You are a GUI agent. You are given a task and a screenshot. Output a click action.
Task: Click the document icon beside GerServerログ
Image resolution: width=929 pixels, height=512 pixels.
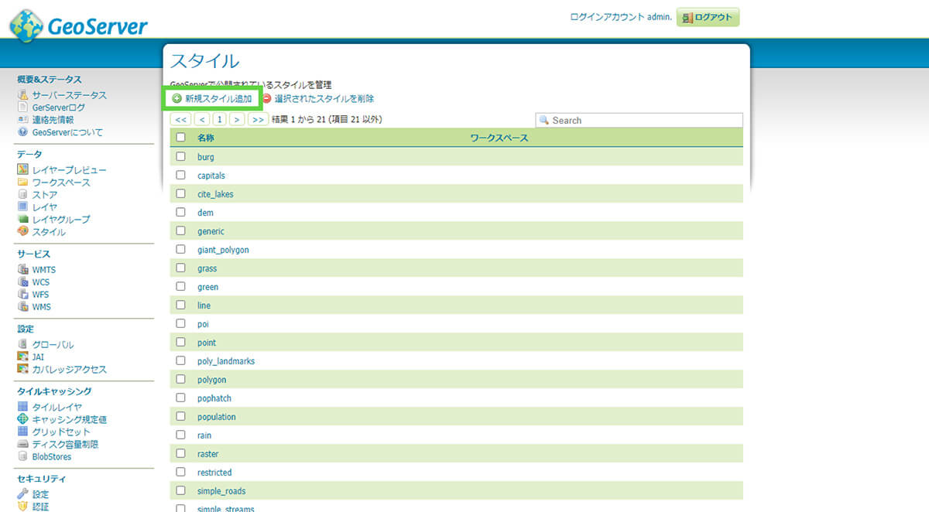23,108
